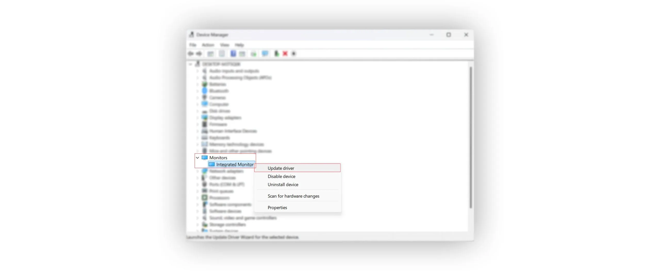The image size is (660, 271).
Task: Open Properties from the context menu
Action: 277,208
